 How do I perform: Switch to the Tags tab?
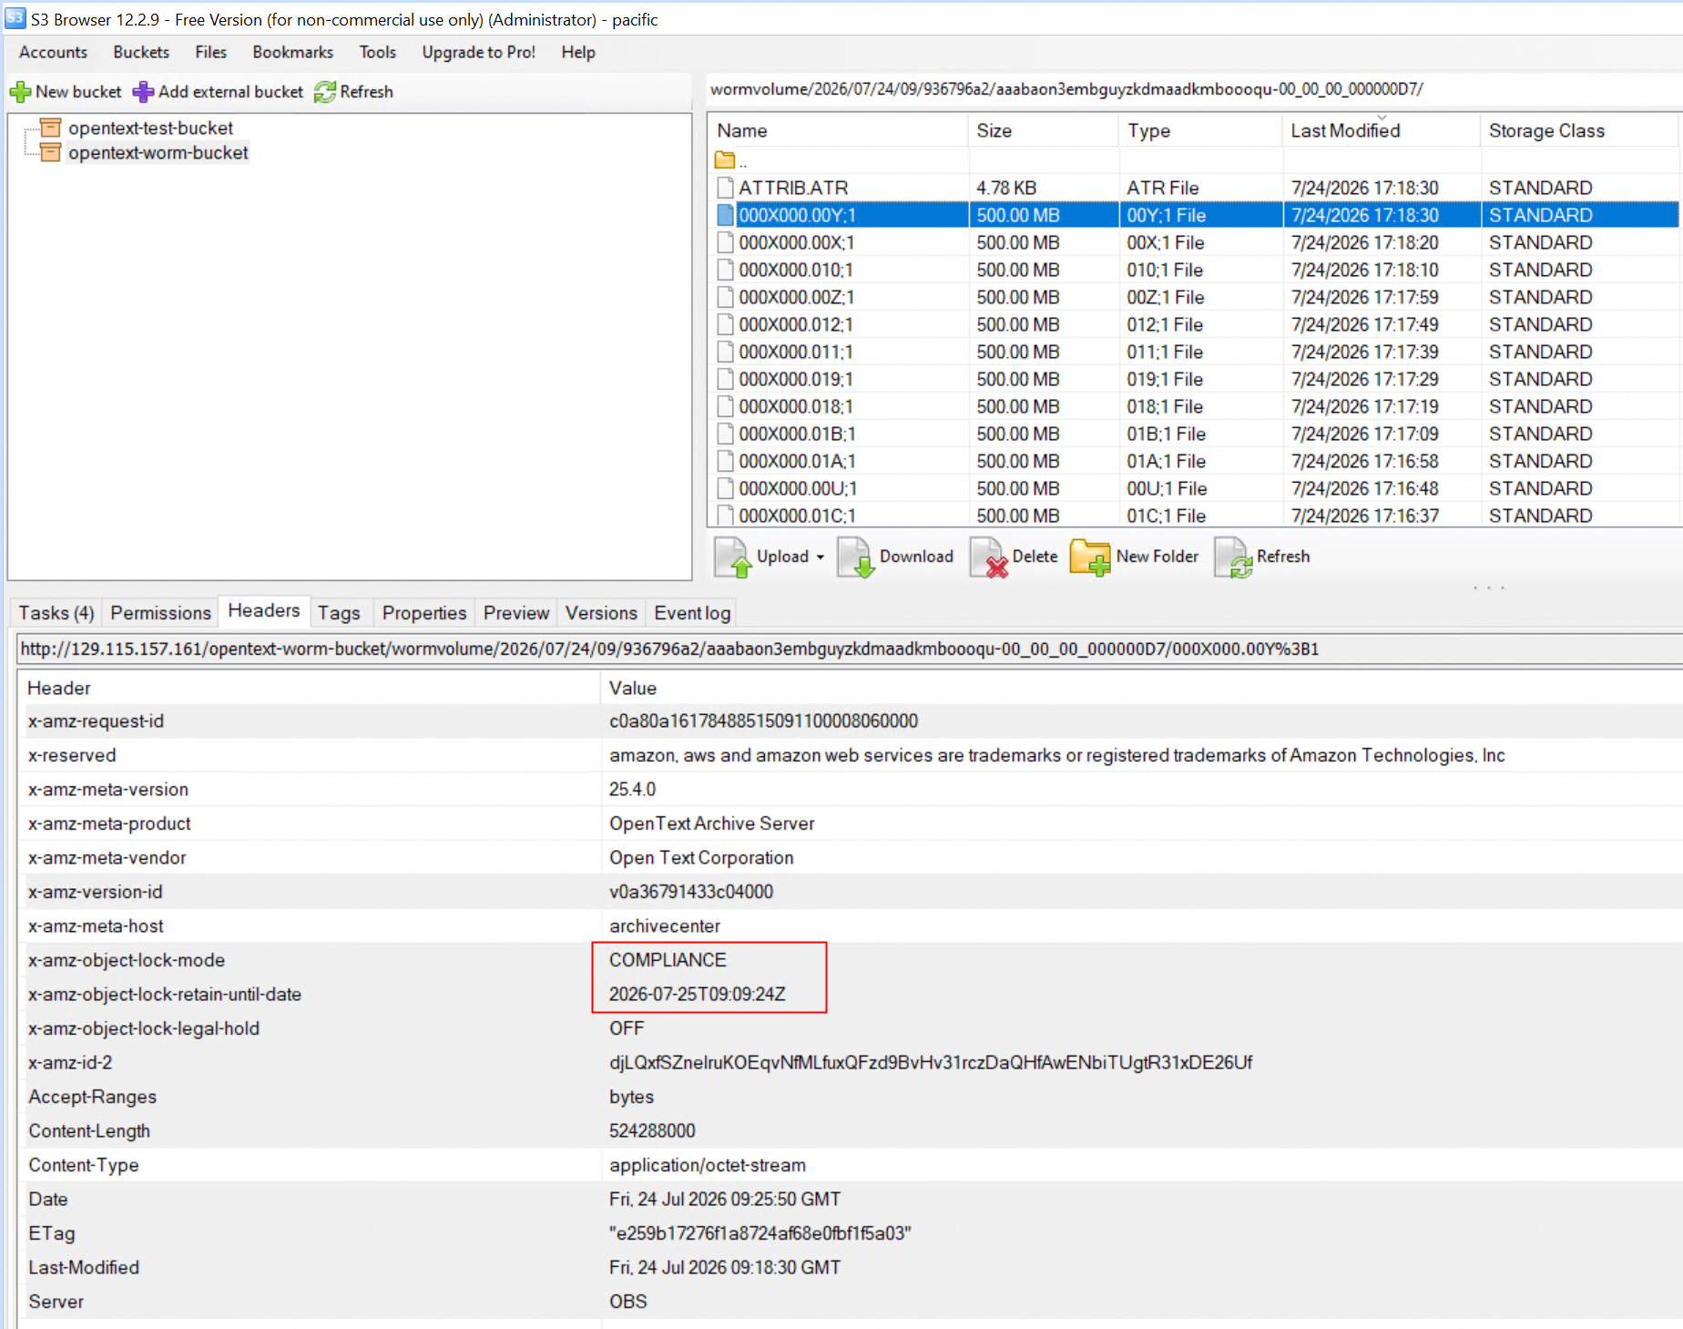[x=339, y=613]
